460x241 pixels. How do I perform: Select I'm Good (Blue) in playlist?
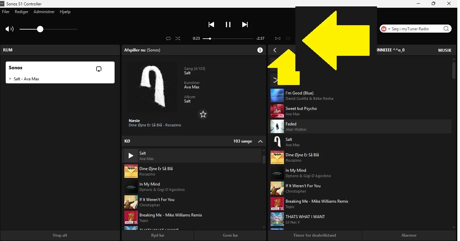(x=361, y=95)
